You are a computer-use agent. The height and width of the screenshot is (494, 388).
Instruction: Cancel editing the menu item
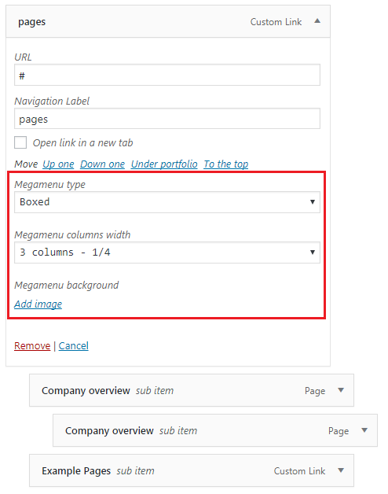click(x=74, y=345)
